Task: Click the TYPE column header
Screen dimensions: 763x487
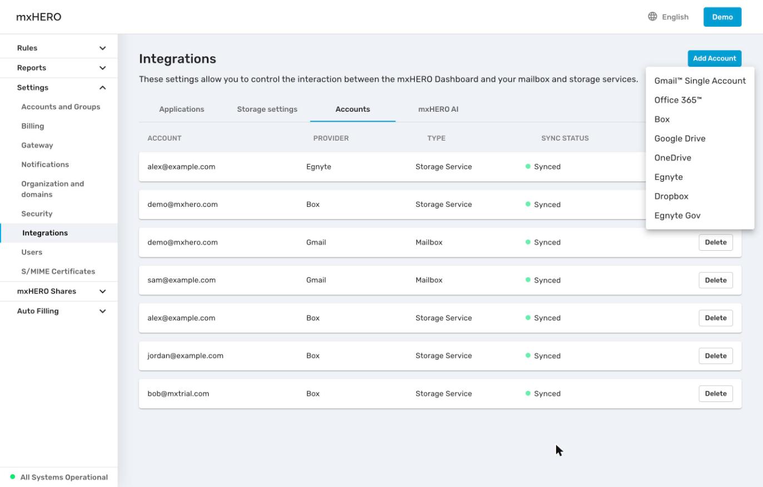Action: (x=436, y=138)
